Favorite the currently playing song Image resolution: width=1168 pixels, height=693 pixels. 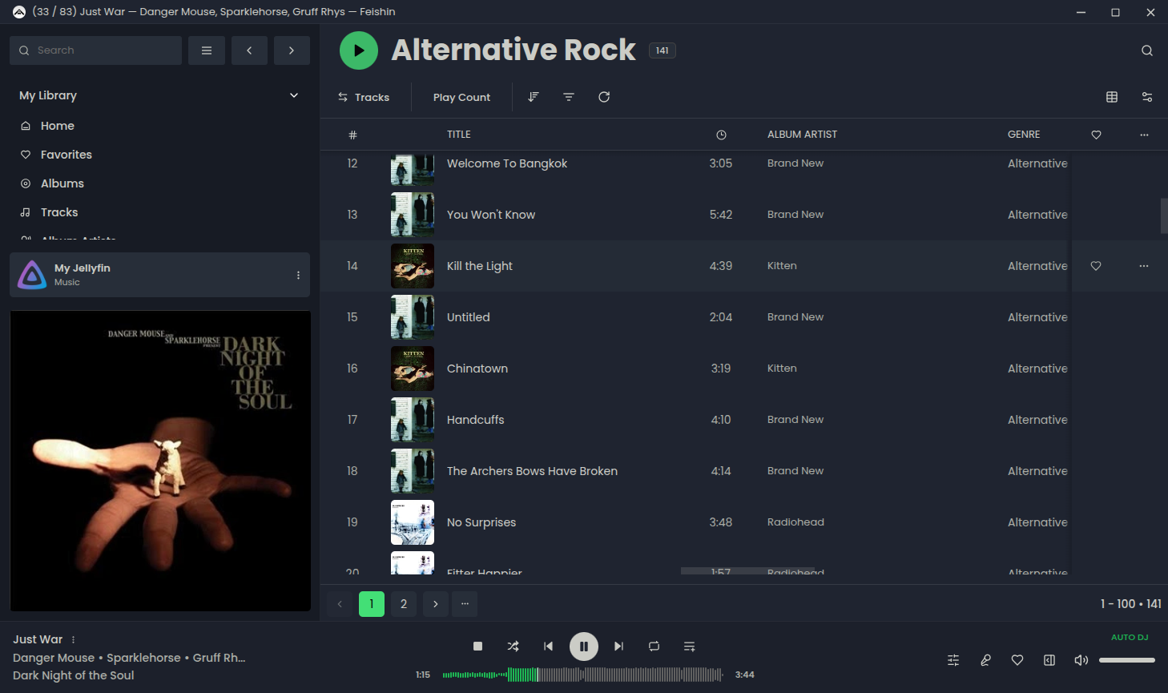1017,660
